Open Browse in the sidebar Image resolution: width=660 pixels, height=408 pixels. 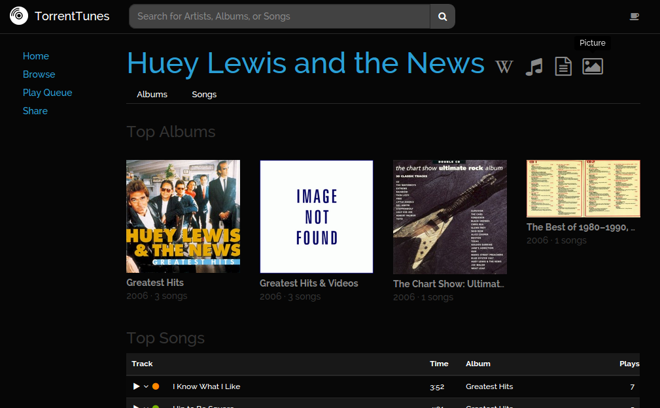click(39, 74)
